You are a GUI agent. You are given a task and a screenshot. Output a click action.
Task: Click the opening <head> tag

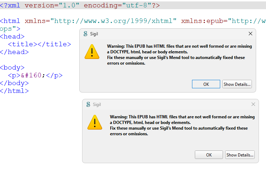(12, 37)
